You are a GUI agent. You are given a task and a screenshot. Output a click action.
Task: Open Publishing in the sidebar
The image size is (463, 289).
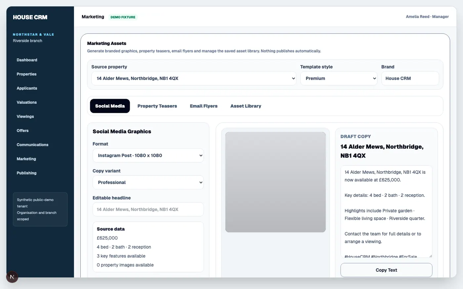26,173
